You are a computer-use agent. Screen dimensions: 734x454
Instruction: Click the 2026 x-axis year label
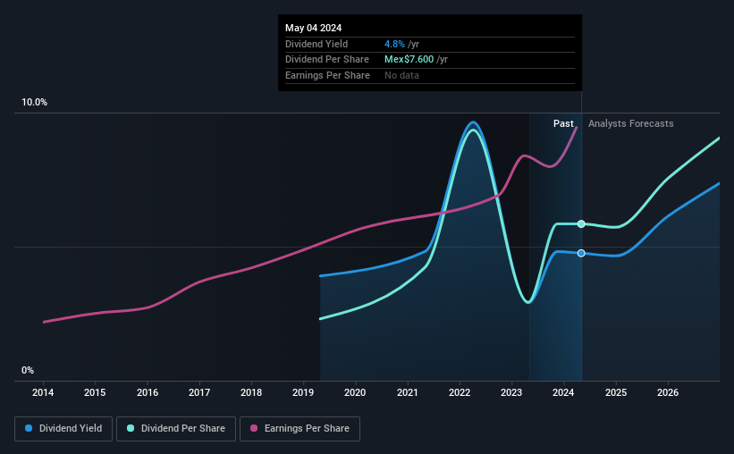tap(668, 392)
